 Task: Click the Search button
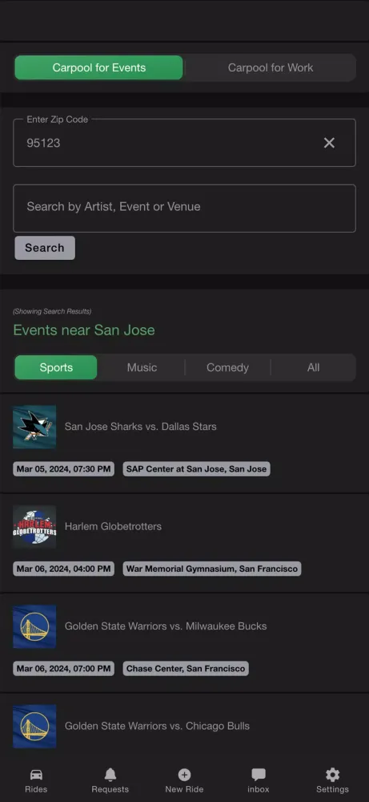coord(45,248)
